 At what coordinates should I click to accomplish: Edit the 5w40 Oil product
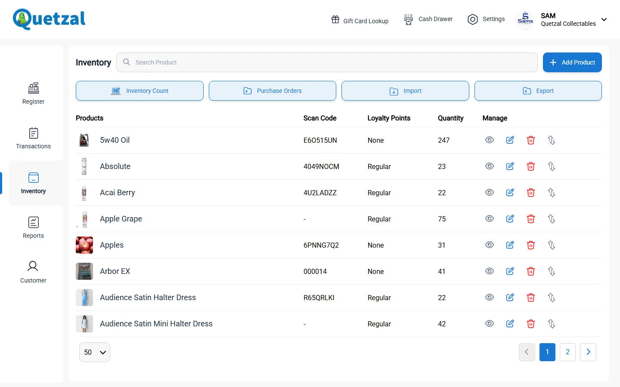coord(510,140)
